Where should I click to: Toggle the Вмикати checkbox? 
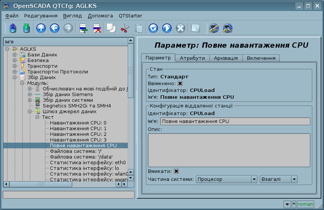[x=176, y=171]
